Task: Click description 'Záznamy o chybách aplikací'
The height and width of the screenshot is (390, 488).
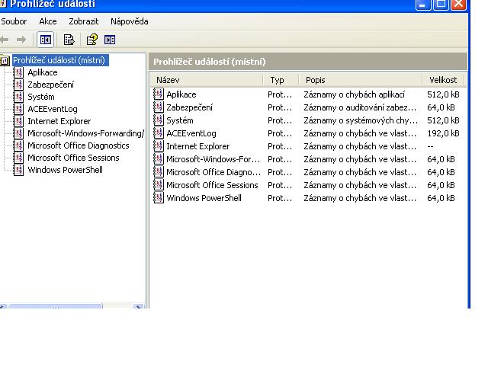Action: coord(354,94)
